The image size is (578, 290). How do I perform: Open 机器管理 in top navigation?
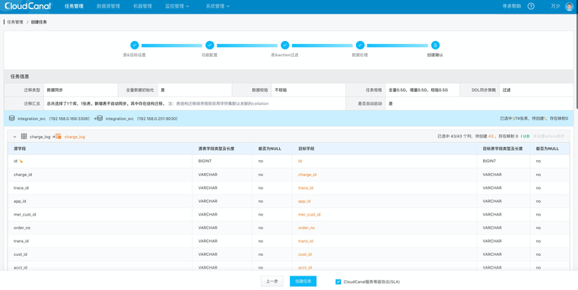(x=143, y=6)
